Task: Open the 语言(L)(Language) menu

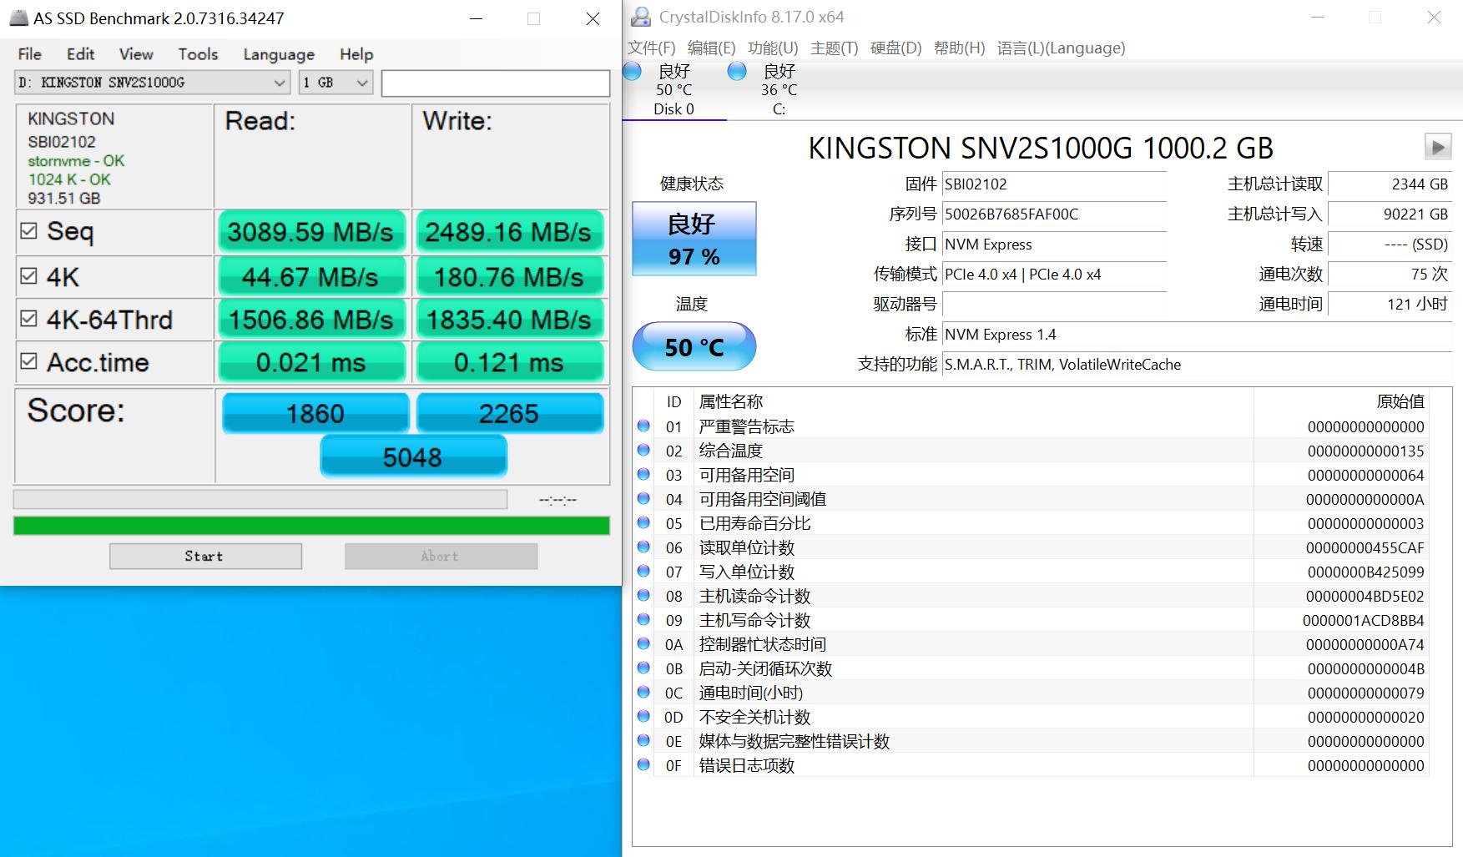Action: [x=1058, y=48]
